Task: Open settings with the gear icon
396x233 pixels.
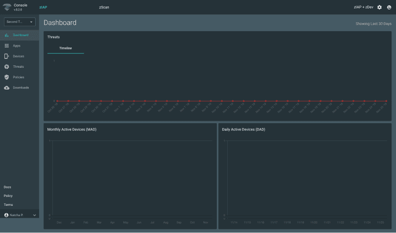Action: pyautogui.click(x=380, y=7)
